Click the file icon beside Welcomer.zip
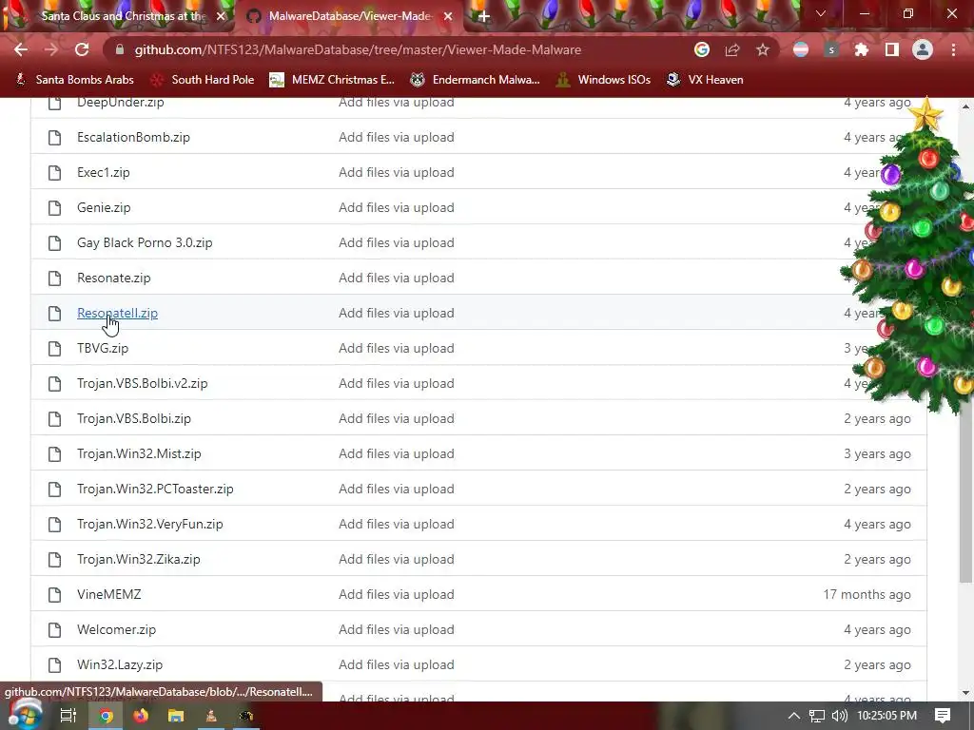This screenshot has width=974, height=730. [x=54, y=629]
